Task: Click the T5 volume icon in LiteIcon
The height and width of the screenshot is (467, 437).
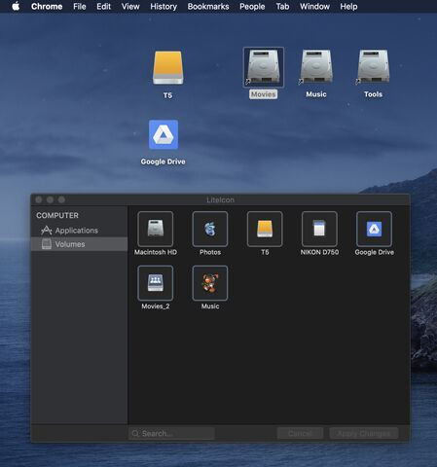Action: click(265, 229)
